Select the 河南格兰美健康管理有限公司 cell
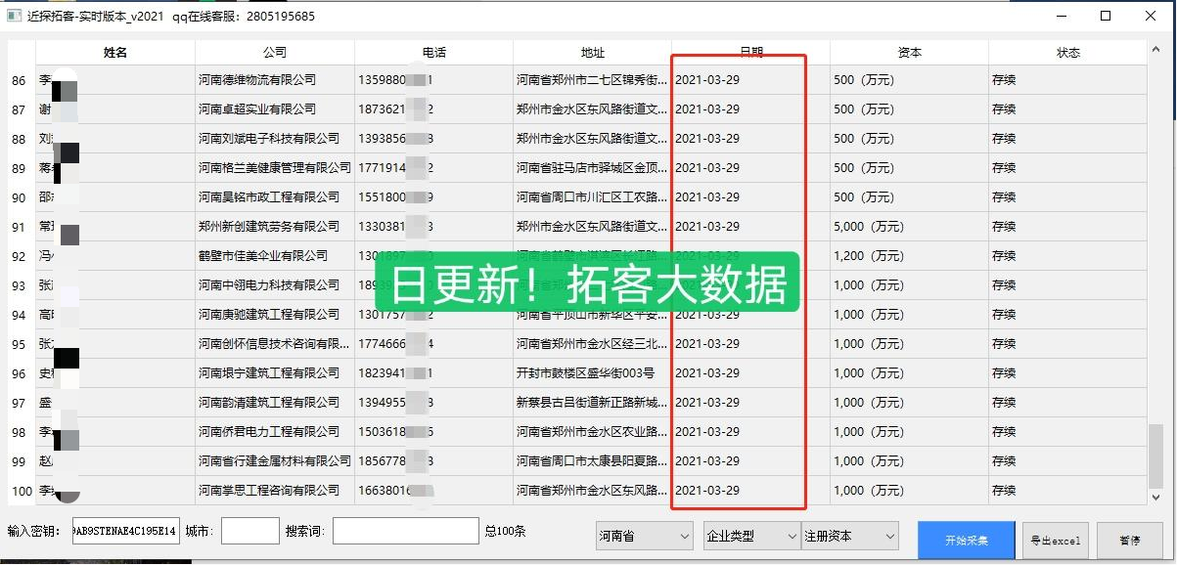Screen dimensions: 1177x565 275,168
